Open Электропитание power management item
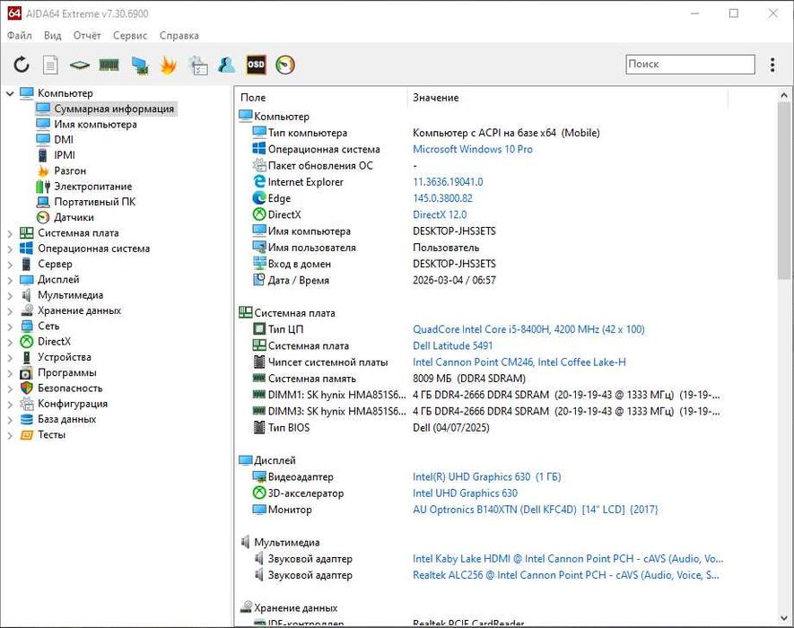 pyautogui.click(x=93, y=187)
